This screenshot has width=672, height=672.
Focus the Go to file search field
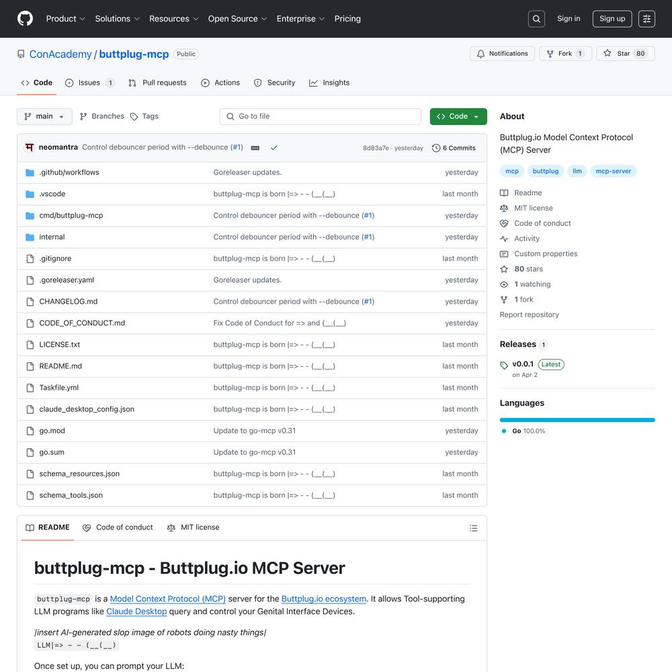point(320,116)
